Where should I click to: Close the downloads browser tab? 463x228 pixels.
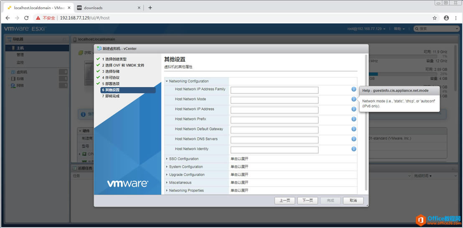tap(140, 8)
